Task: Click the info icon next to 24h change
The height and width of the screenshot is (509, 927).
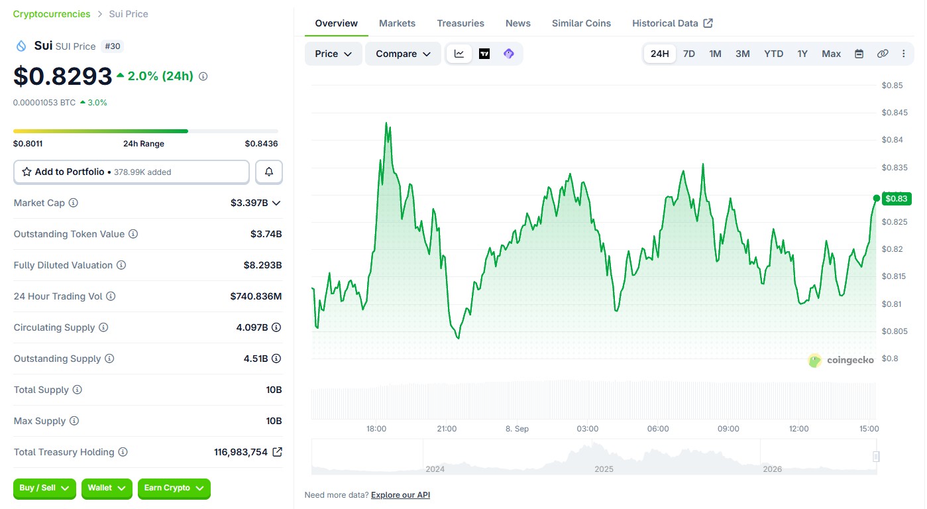Action: (x=203, y=76)
